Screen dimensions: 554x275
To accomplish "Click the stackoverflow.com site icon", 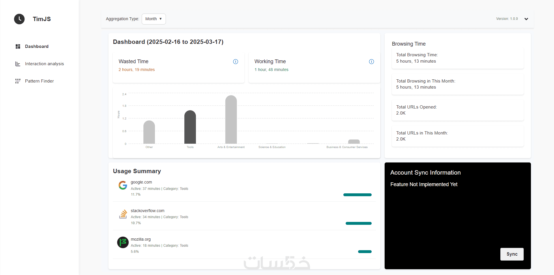I will tap(123, 214).
